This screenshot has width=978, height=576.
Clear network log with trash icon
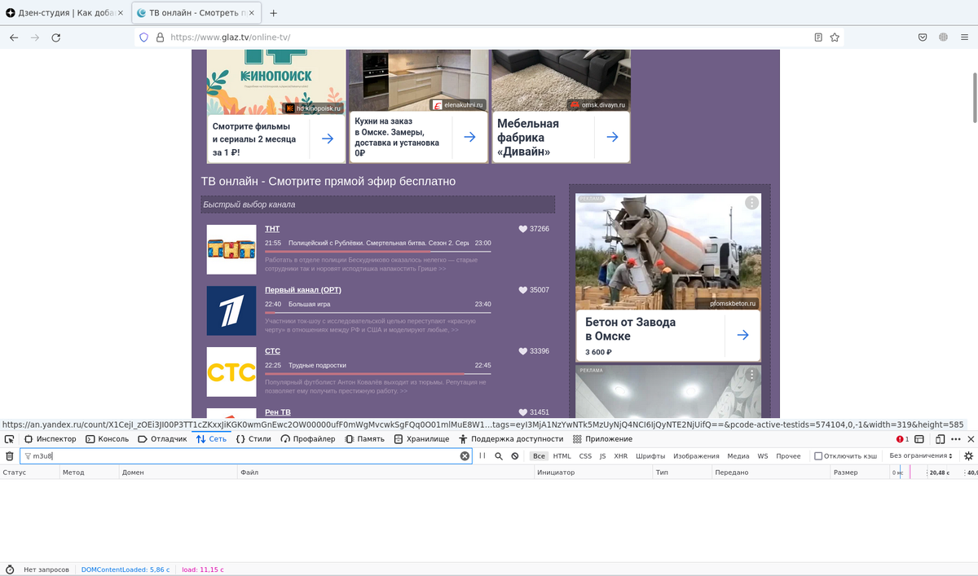10,456
